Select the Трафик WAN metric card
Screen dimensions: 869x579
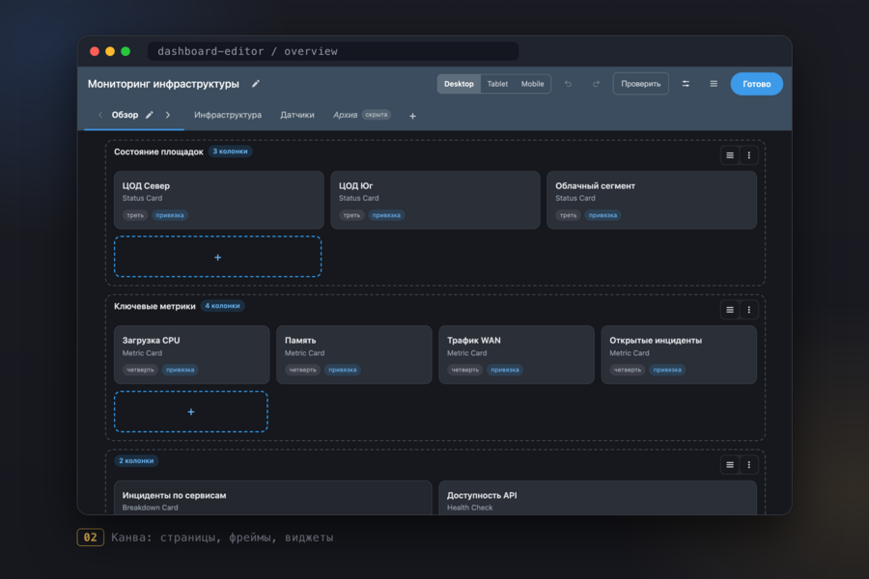[x=517, y=354]
